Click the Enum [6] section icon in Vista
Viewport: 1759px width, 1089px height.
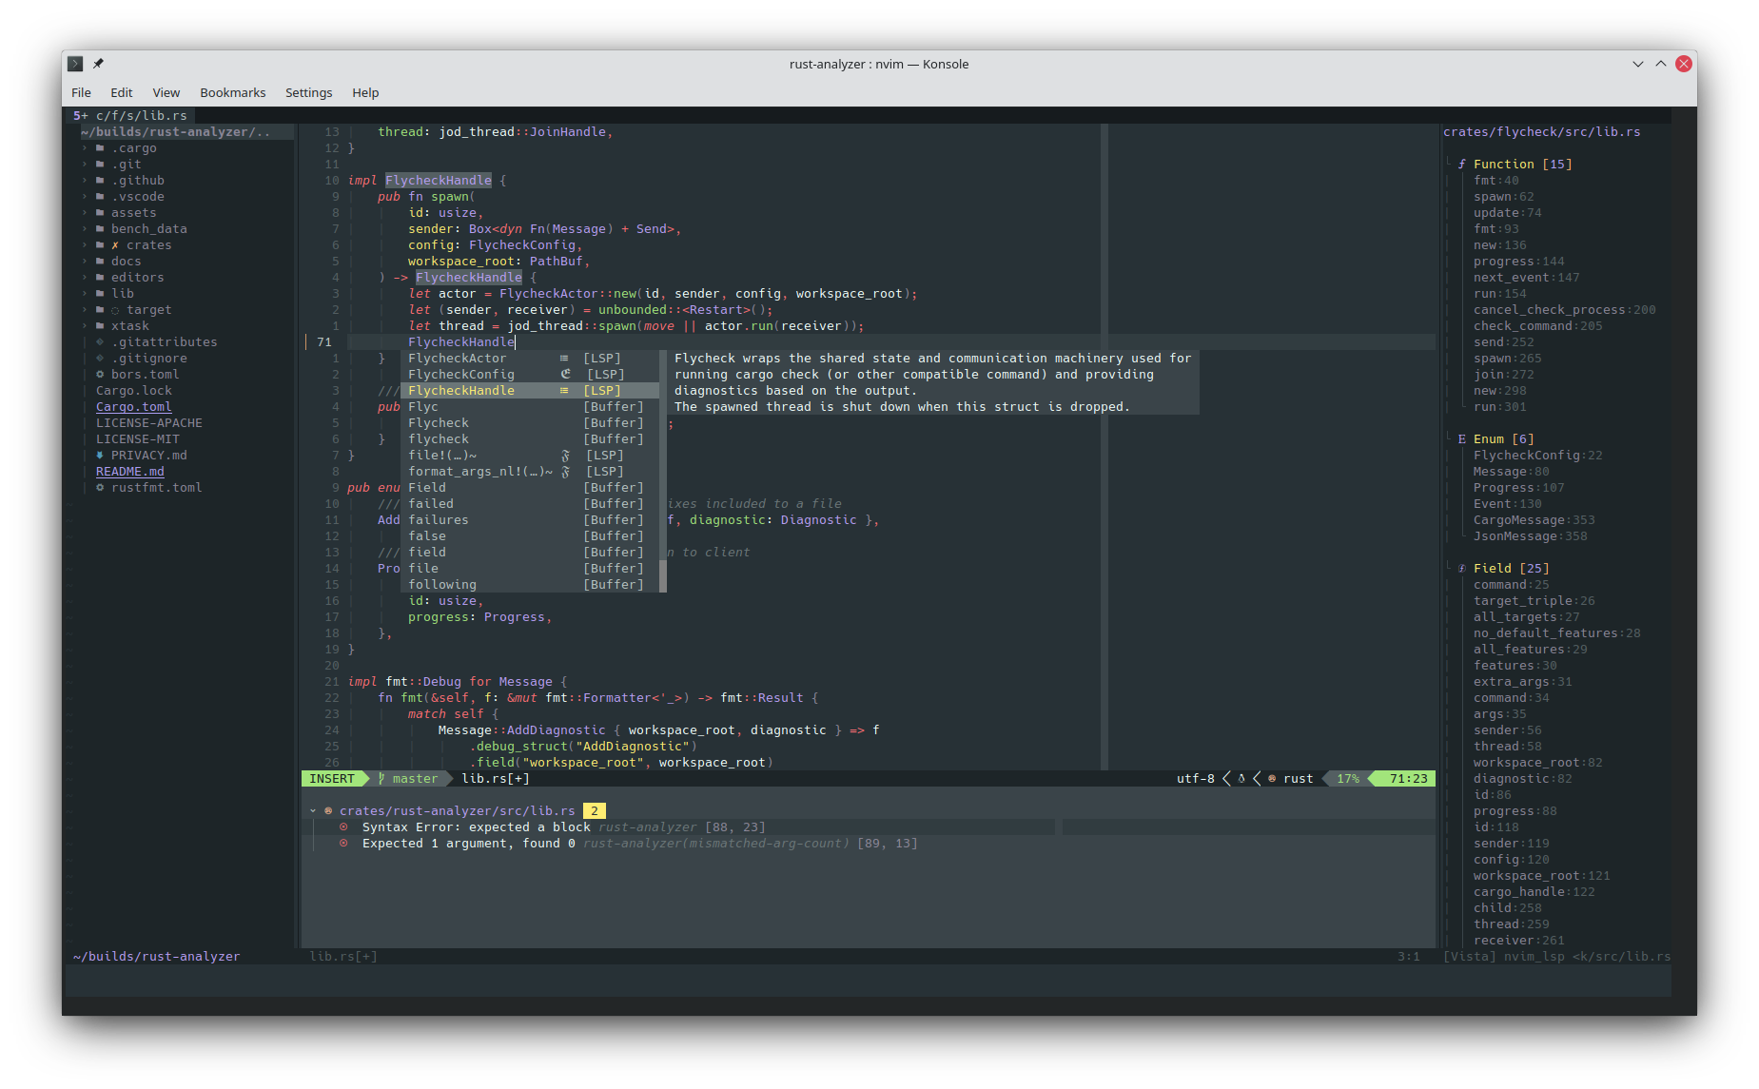1462,439
